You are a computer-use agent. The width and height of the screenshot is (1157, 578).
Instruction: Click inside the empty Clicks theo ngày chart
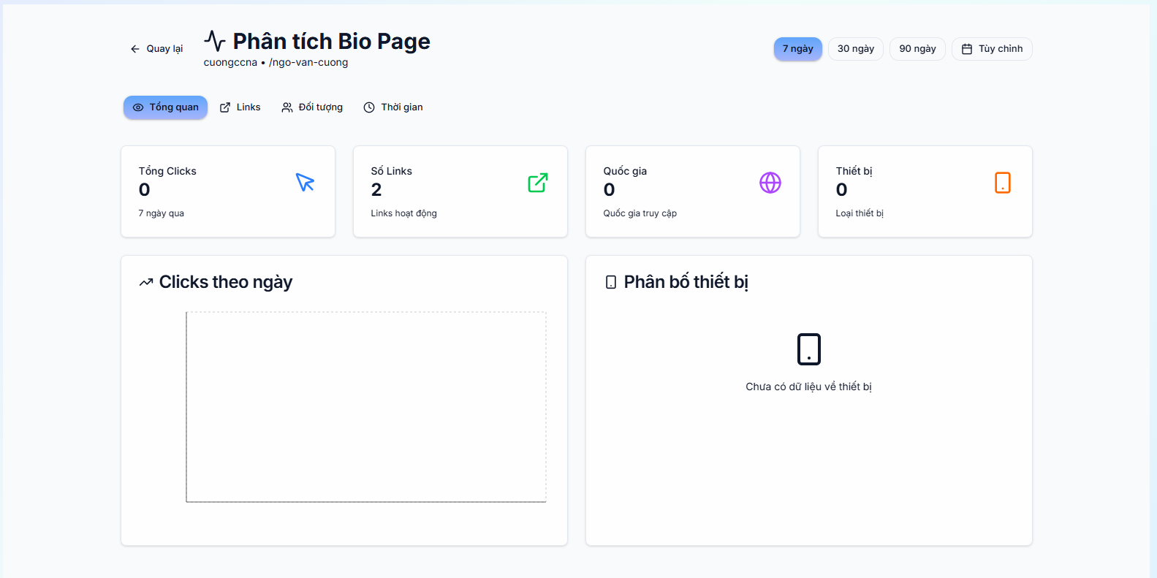(365, 407)
